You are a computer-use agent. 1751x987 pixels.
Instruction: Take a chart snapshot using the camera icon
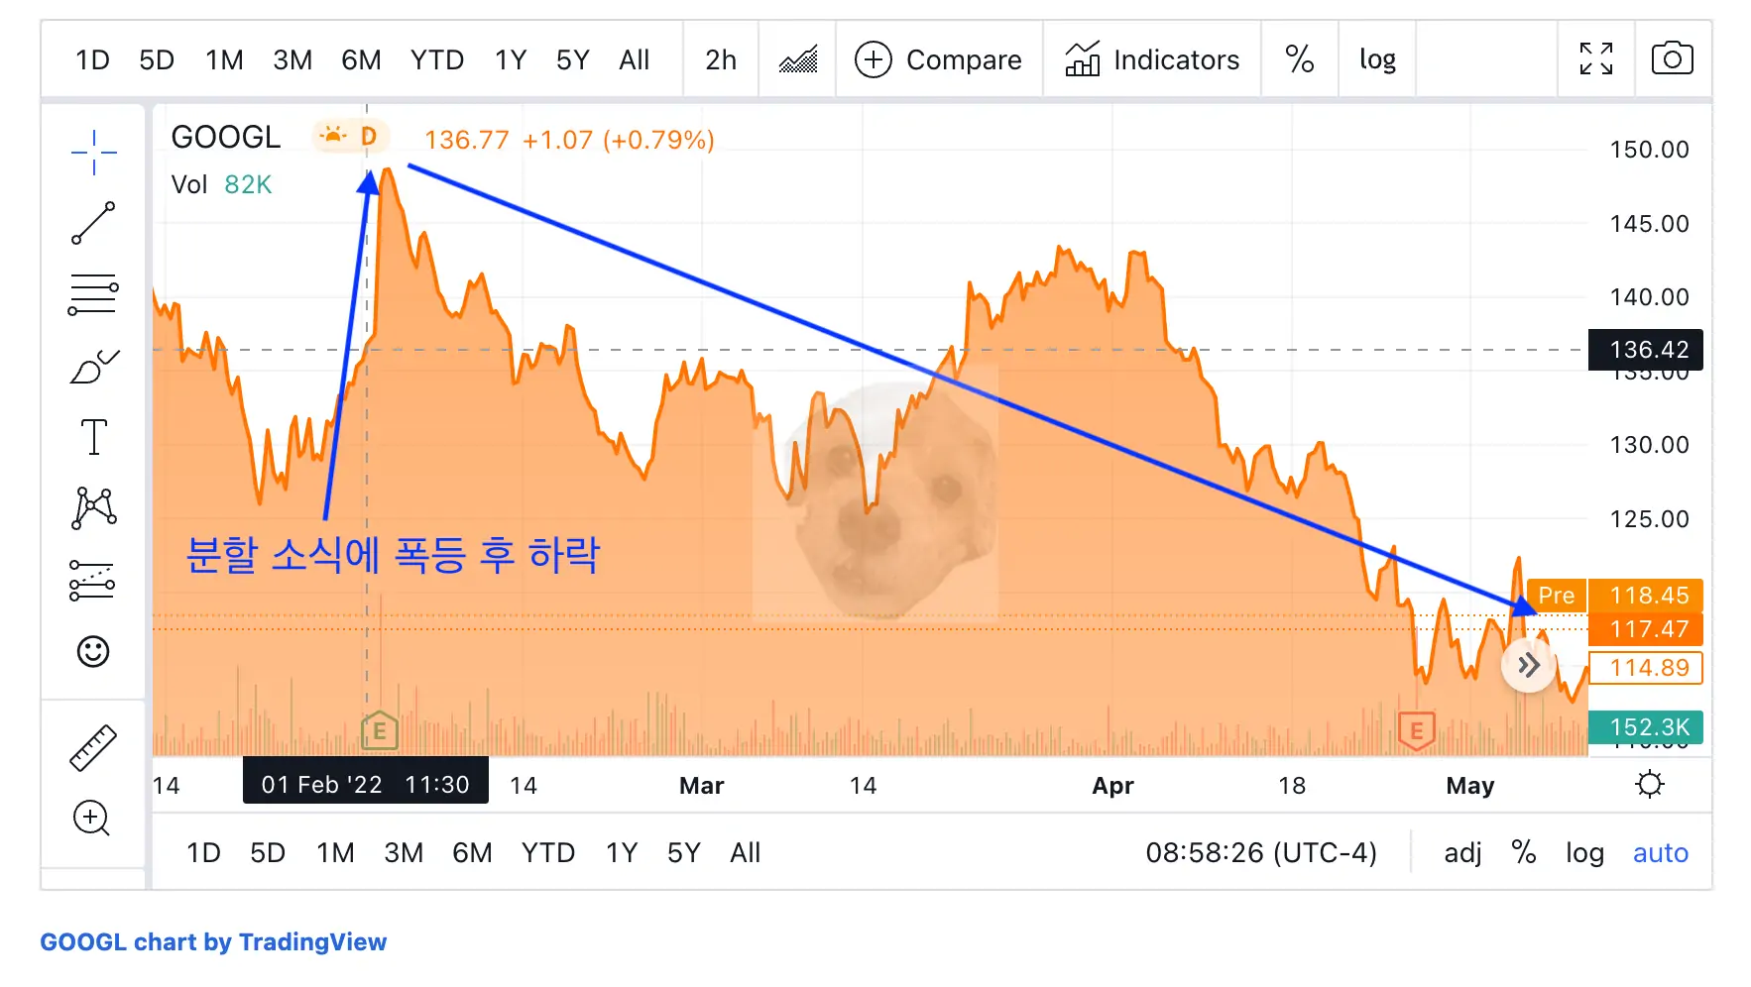1673,58
